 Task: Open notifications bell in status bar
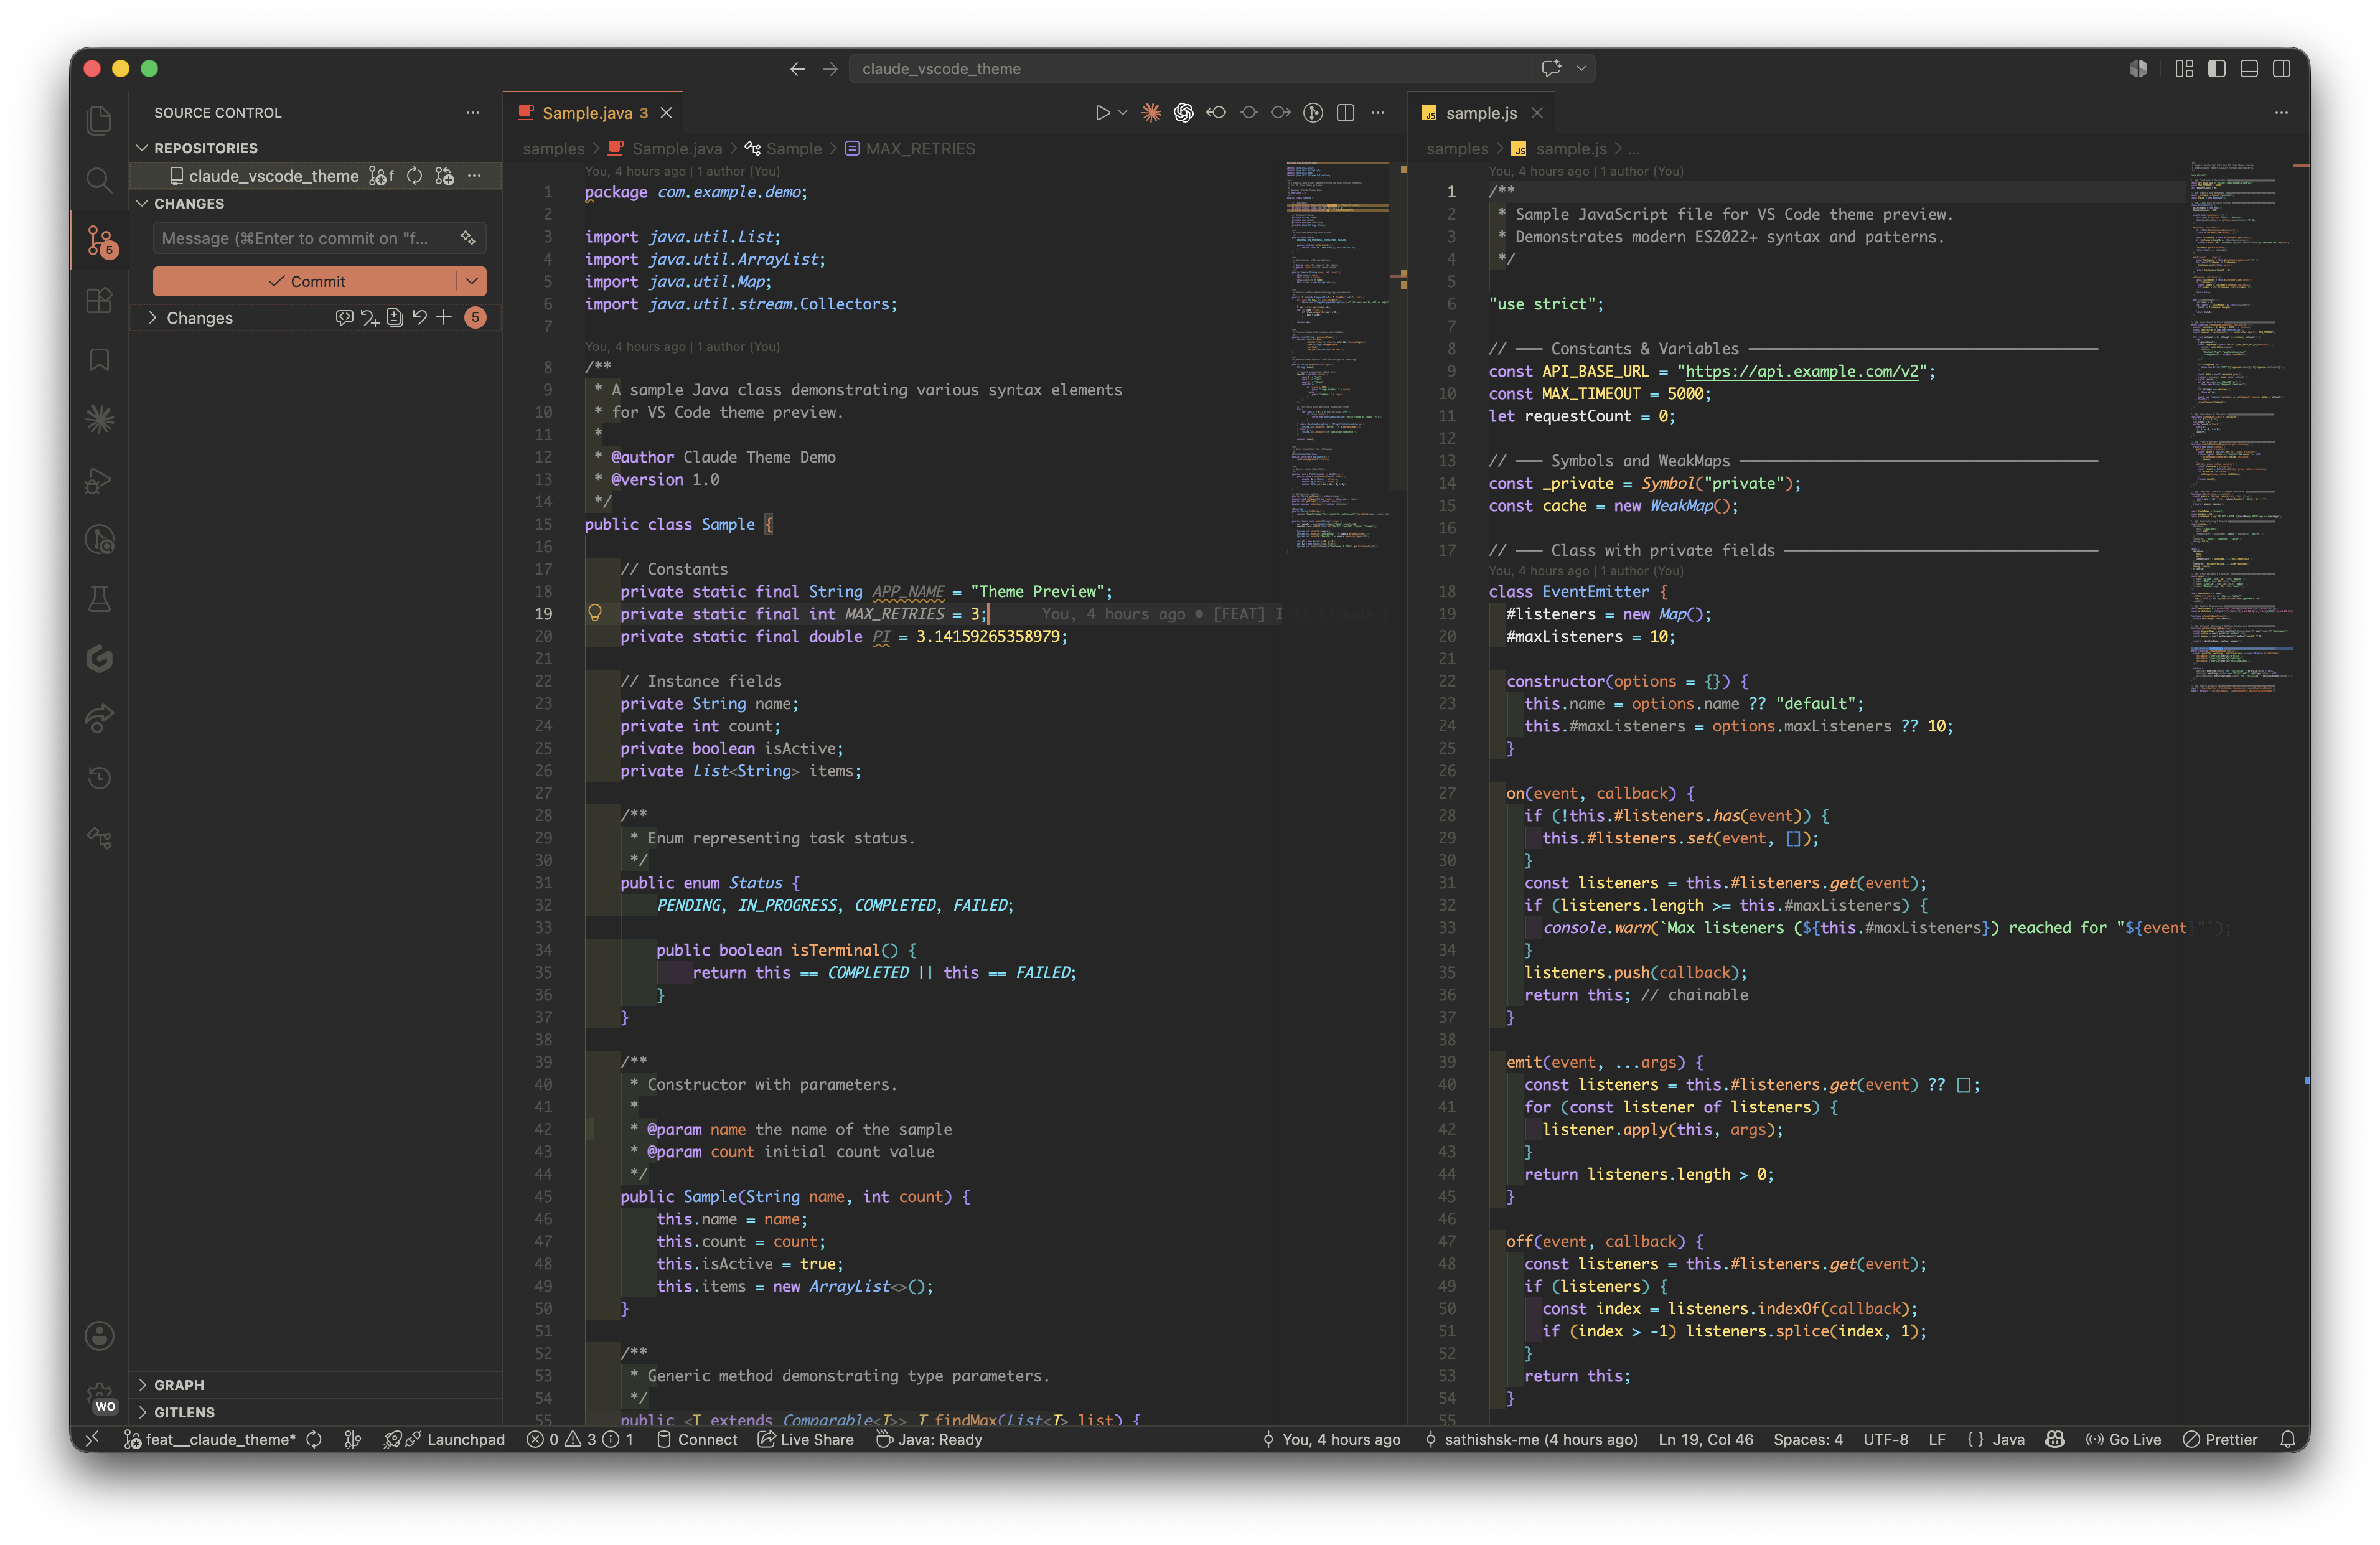click(x=2287, y=1439)
